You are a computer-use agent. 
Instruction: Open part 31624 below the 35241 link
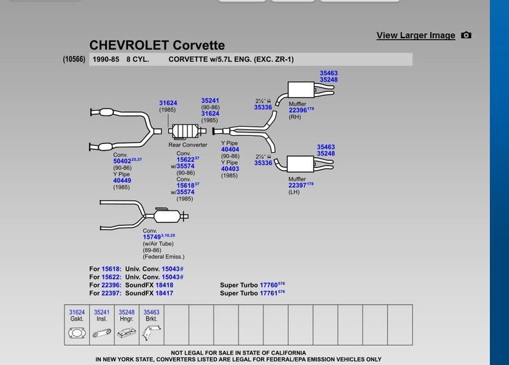coord(210,114)
